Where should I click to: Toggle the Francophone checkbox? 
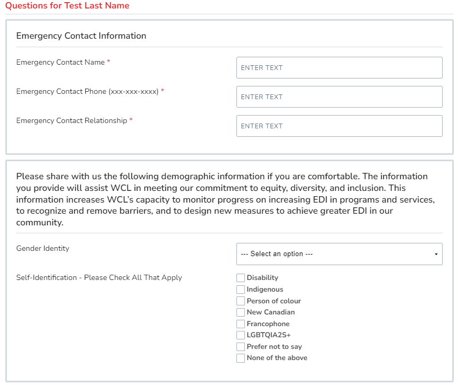point(241,324)
